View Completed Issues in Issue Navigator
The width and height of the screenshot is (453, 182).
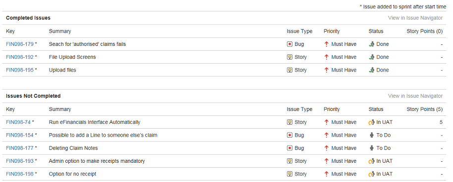[415, 18]
